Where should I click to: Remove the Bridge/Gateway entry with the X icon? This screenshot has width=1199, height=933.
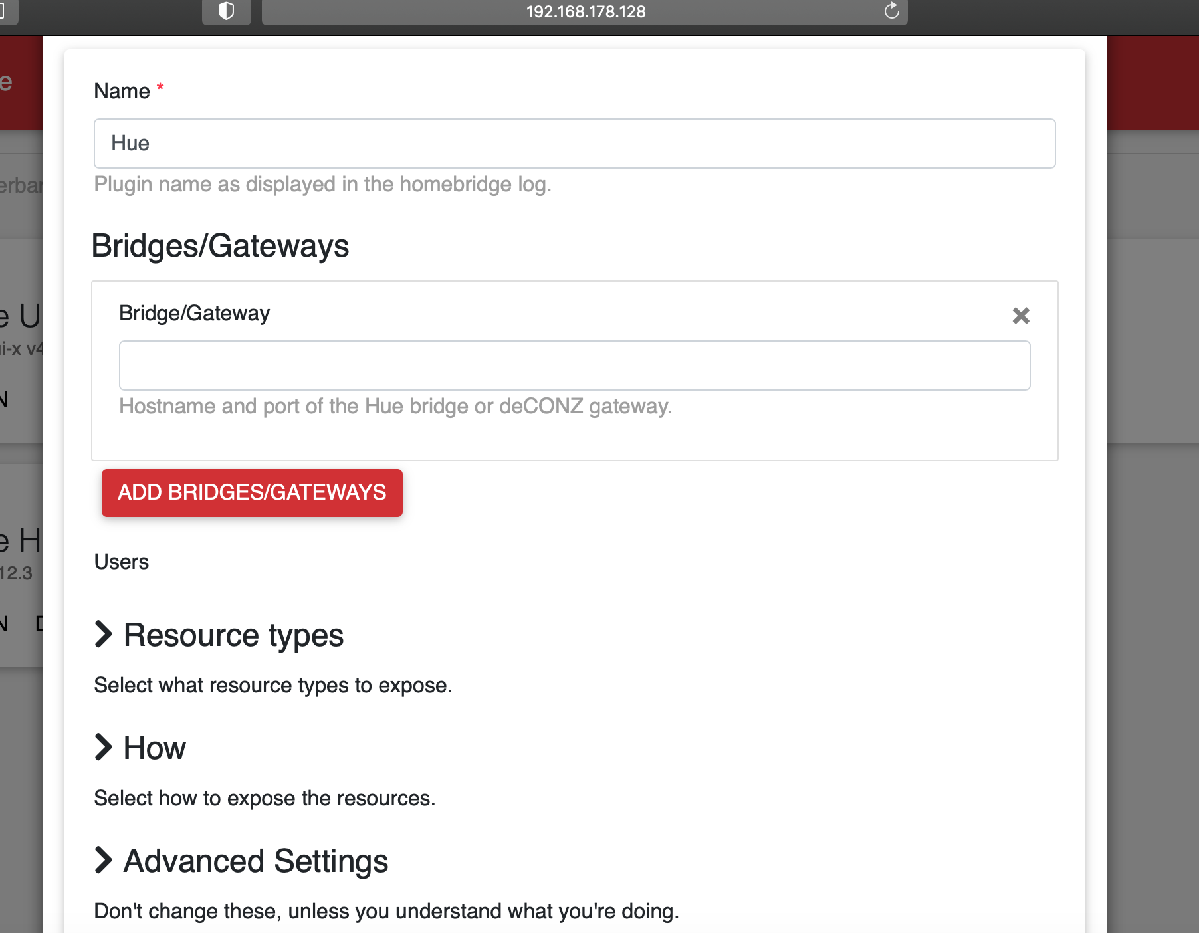pyautogui.click(x=1020, y=316)
